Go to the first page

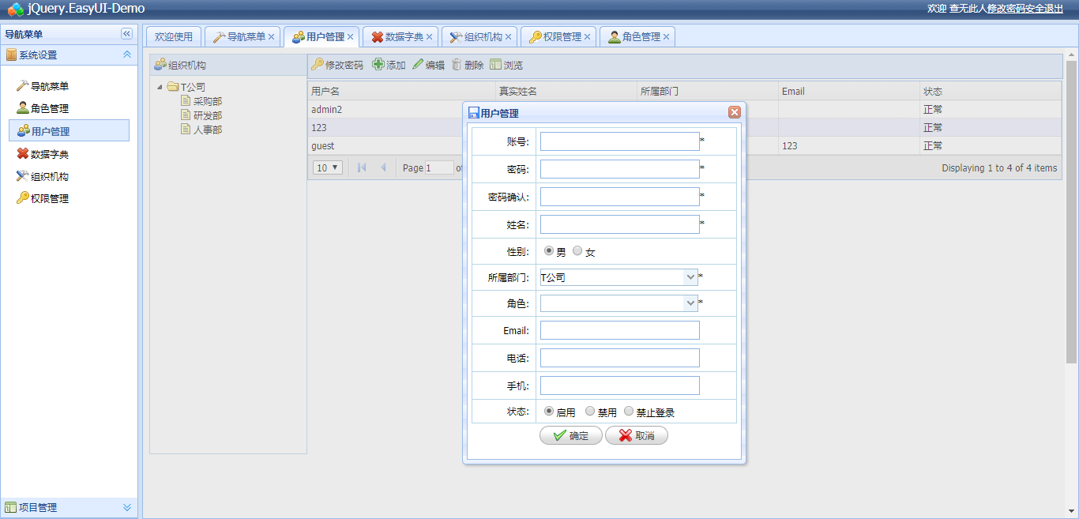(x=362, y=167)
